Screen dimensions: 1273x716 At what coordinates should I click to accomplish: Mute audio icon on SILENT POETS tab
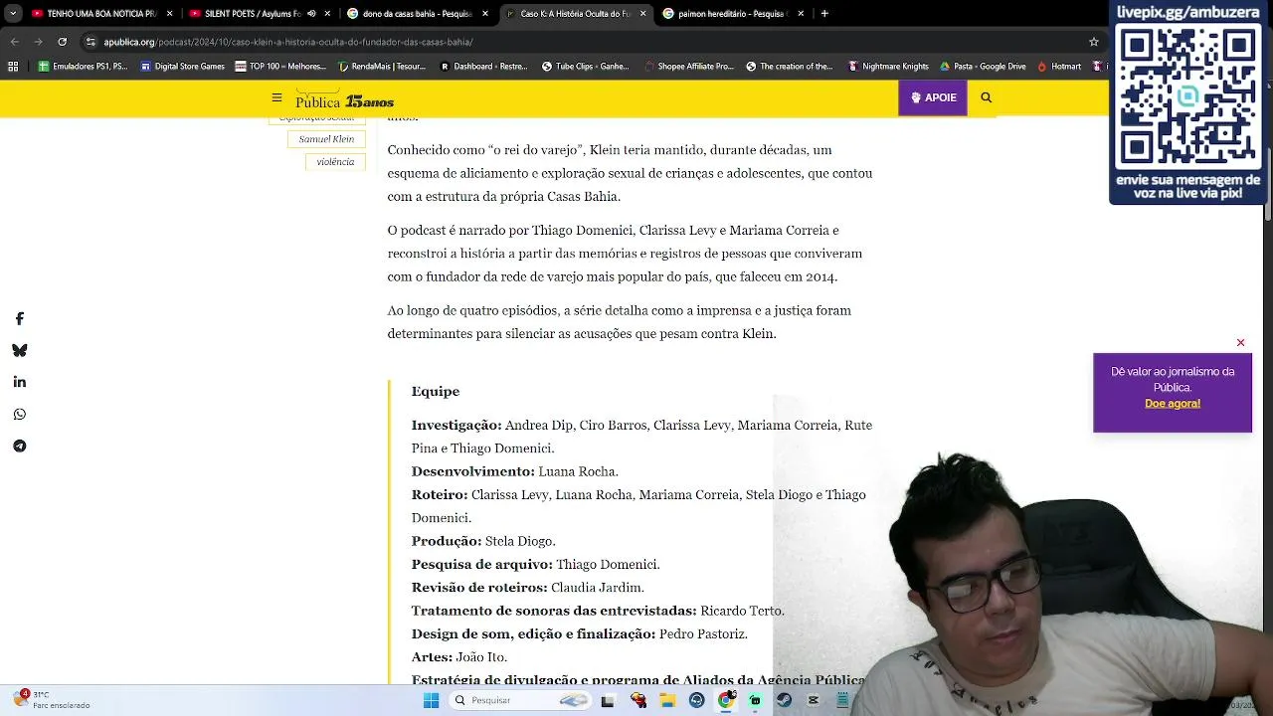point(311,14)
